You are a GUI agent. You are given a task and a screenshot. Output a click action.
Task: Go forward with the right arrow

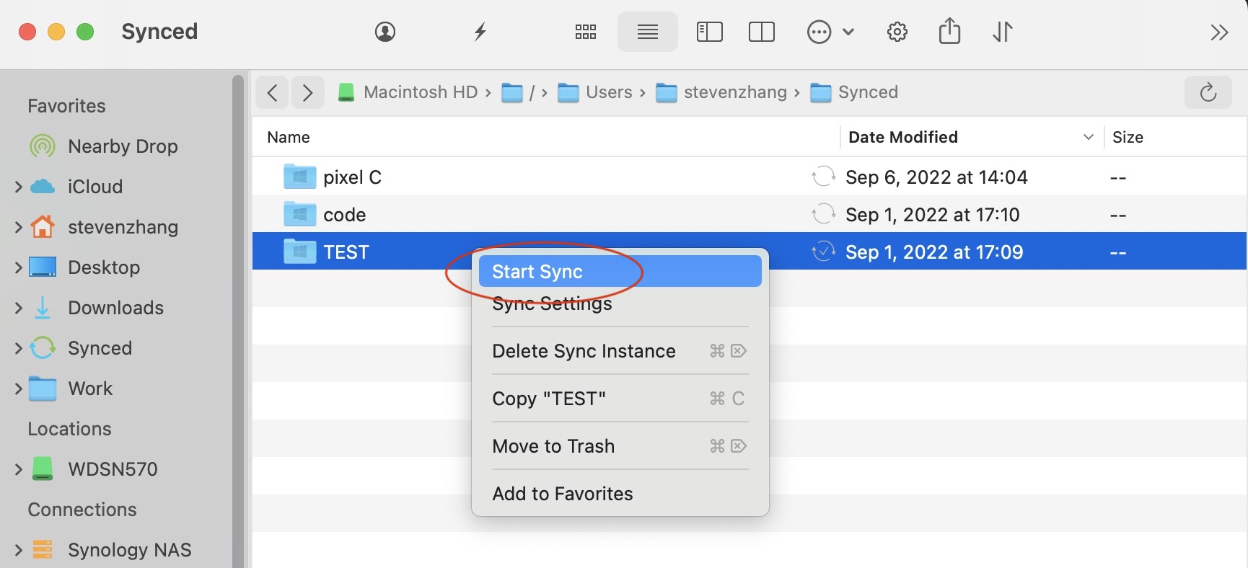tap(307, 92)
